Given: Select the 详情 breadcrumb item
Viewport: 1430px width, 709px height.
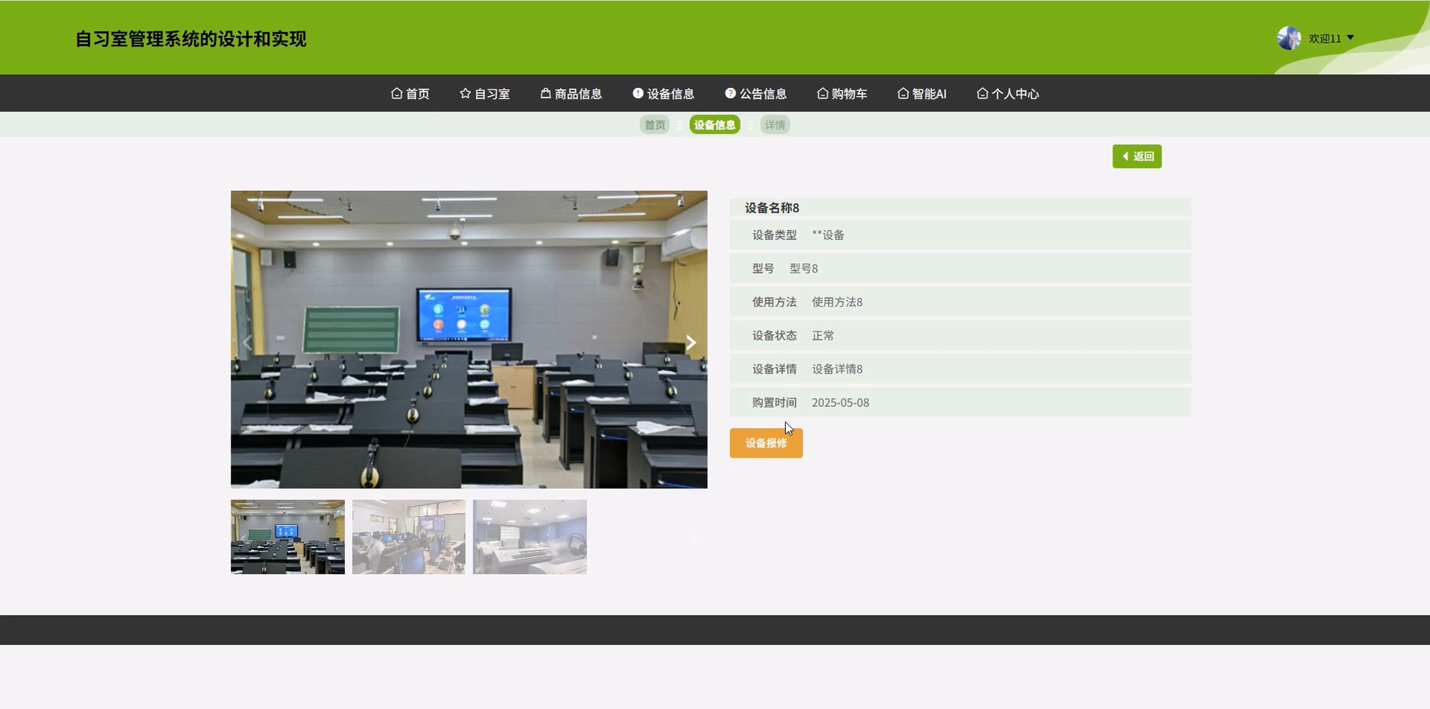Looking at the screenshot, I should pyautogui.click(x=774, y=125).
